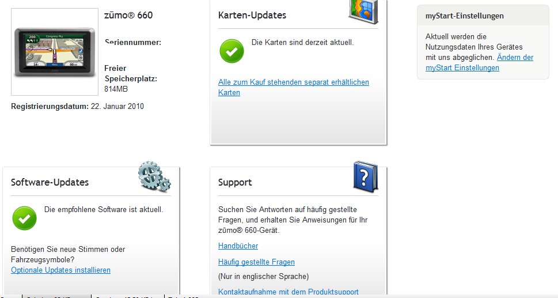Click the Support help book icon
558x298 pixels.
[x=366, y=176]
